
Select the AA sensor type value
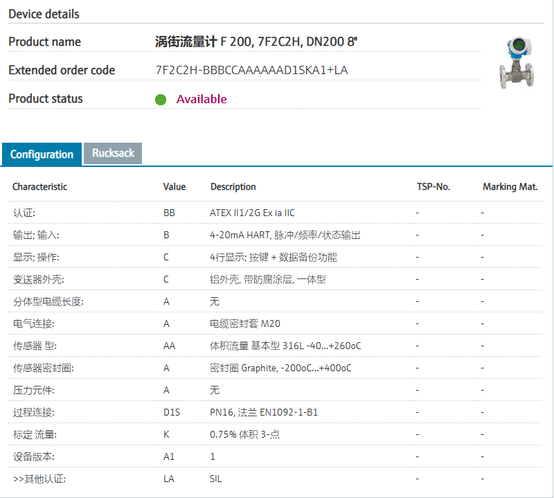coord(169,346)
